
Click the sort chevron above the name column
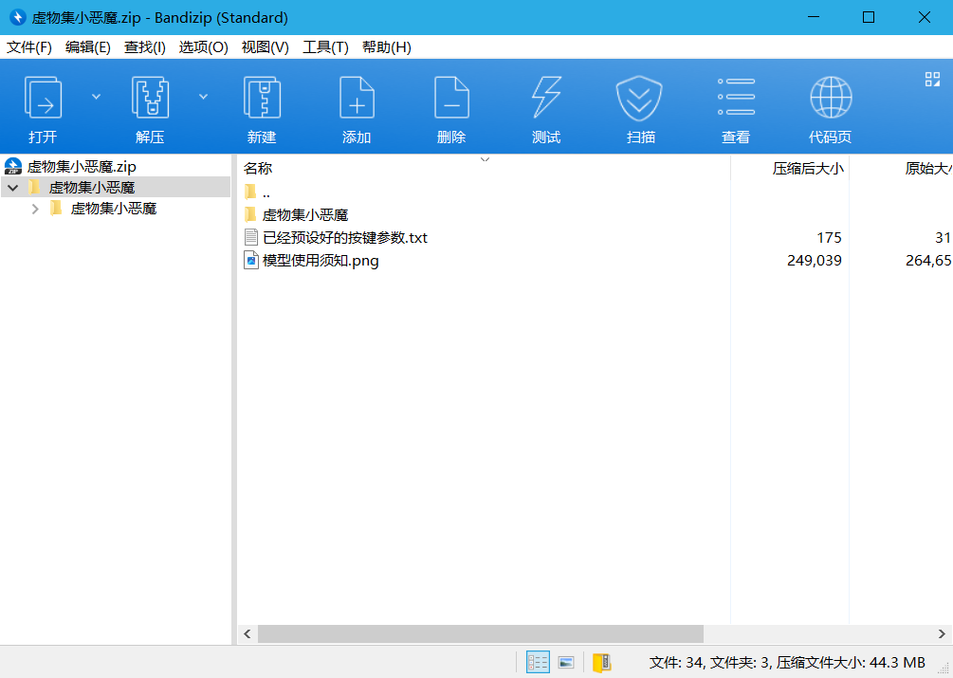(485, 159)
